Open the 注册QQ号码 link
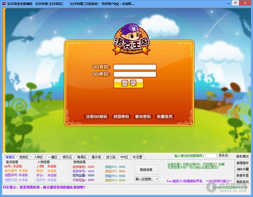 (x=96, y=117)
